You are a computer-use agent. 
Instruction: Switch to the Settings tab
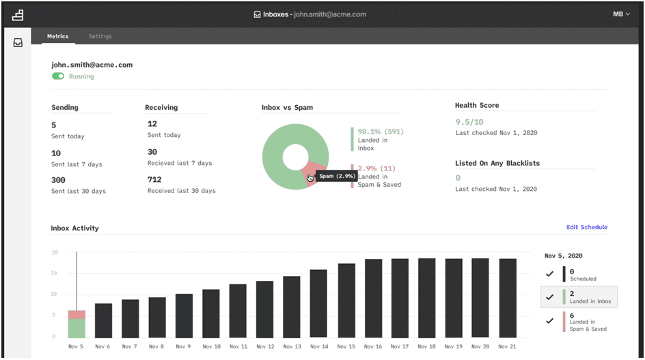100,36
